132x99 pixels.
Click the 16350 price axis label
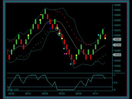coord(117,51)
